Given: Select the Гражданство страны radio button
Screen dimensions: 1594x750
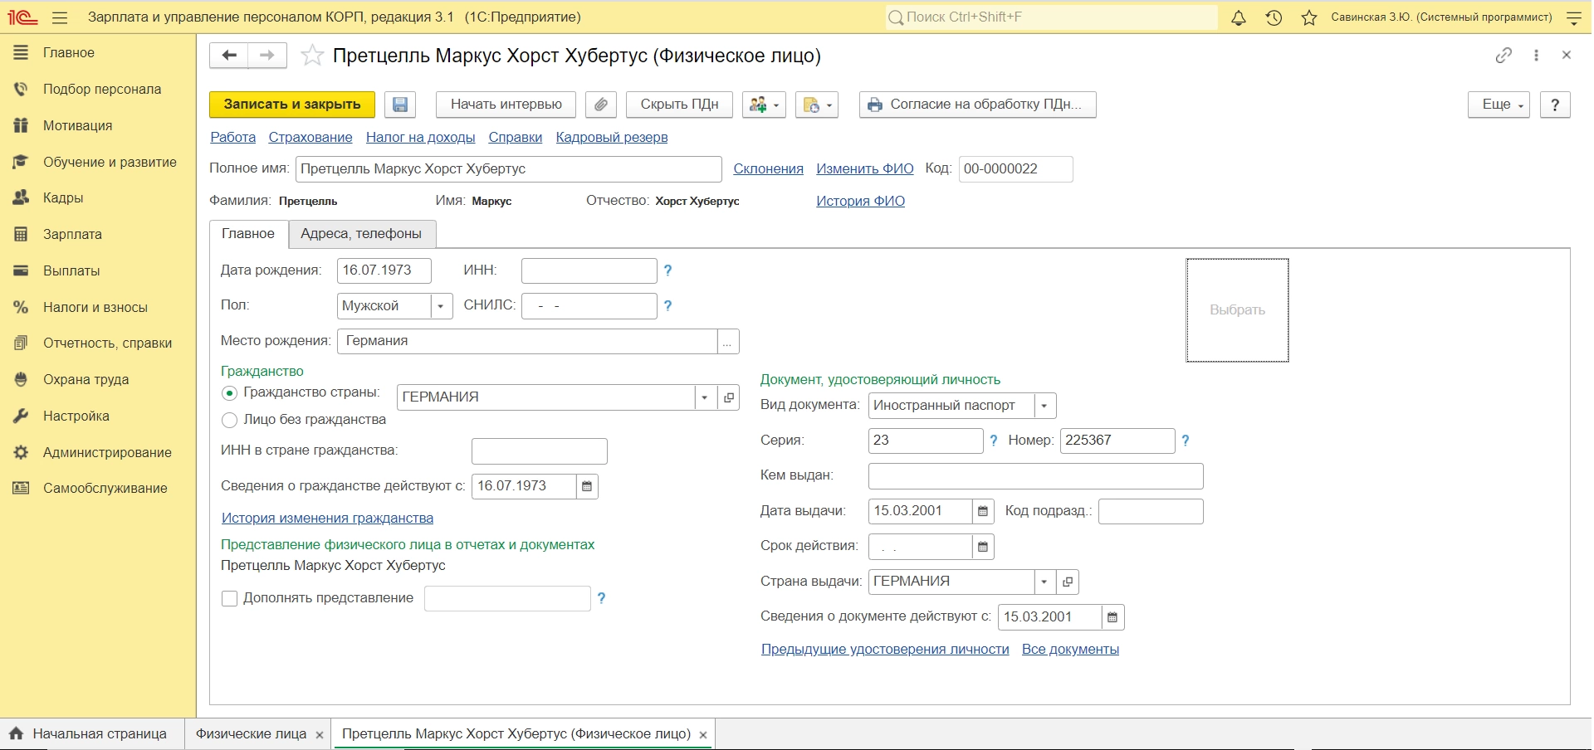Looking at the screenshot, I should tap(230, 393).
